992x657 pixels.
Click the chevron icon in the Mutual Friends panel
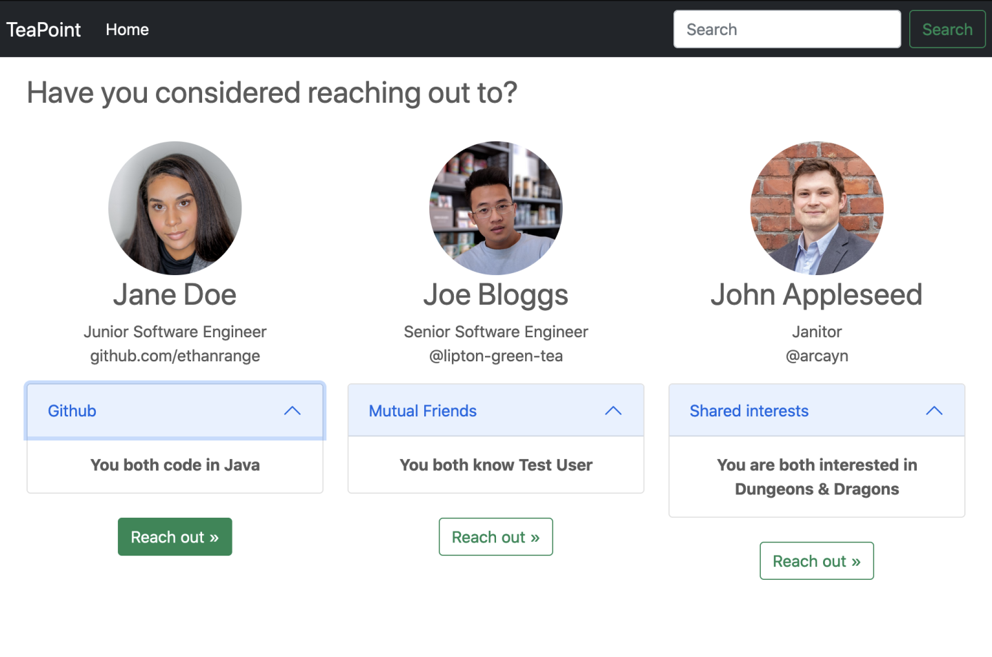point(613,411)
